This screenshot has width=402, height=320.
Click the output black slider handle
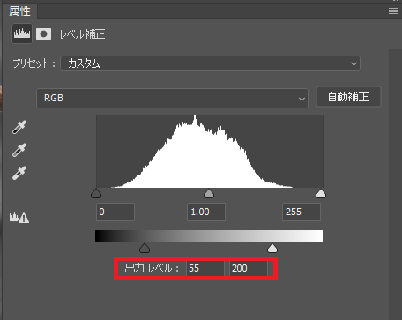coord(145,248)
